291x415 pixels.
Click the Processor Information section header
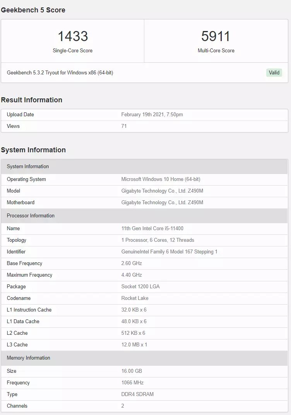144,216
